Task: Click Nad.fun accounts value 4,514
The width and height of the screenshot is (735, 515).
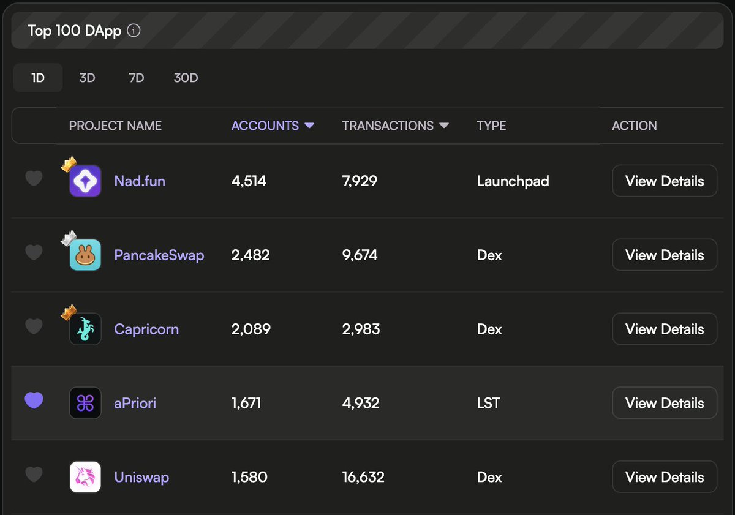Action: (249, 181)
